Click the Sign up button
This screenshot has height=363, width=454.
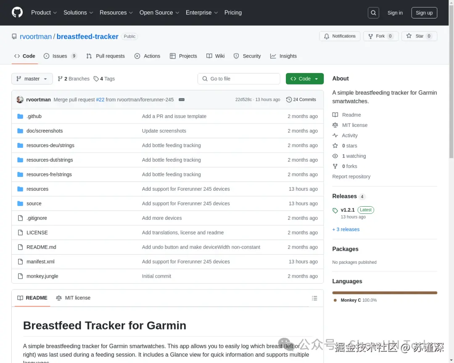tap(424, 13)
